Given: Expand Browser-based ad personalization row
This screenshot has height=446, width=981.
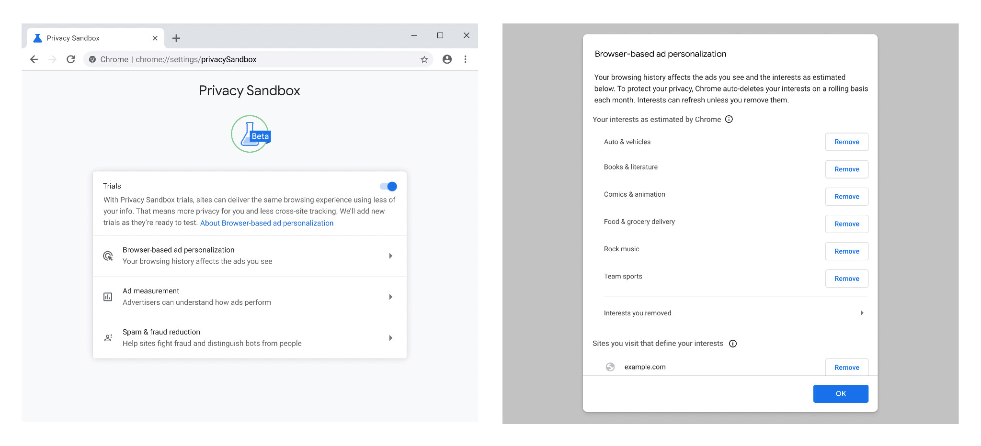Looking at the screenshot, I should [249, 256].
